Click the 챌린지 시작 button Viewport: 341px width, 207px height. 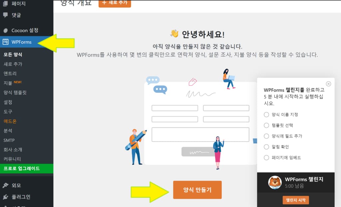296,200
